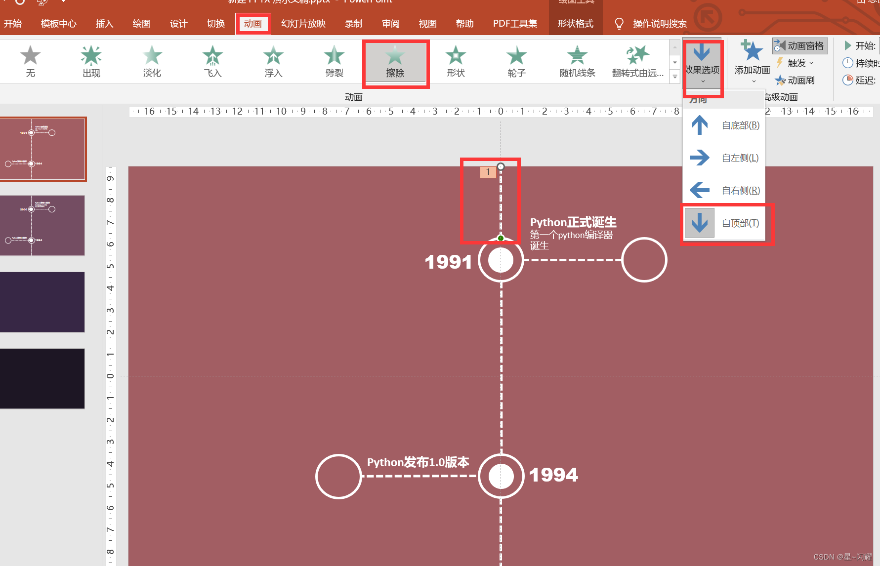This screenshot has height=566, width=880.
Task: Click the 1991 year text
Action: click(448, 262)
